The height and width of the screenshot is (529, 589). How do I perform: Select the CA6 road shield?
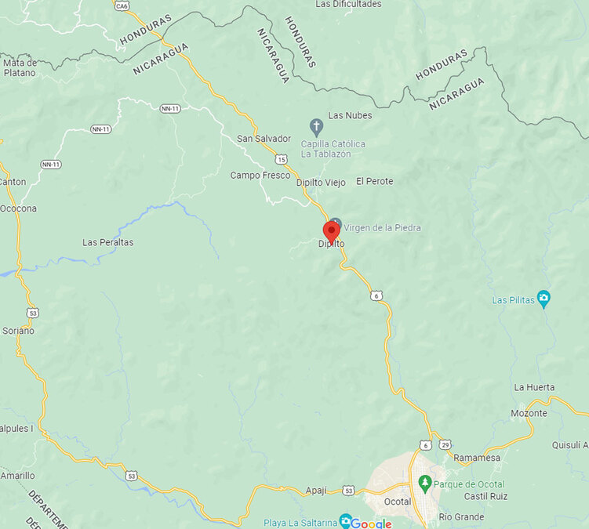pos(122,6)
